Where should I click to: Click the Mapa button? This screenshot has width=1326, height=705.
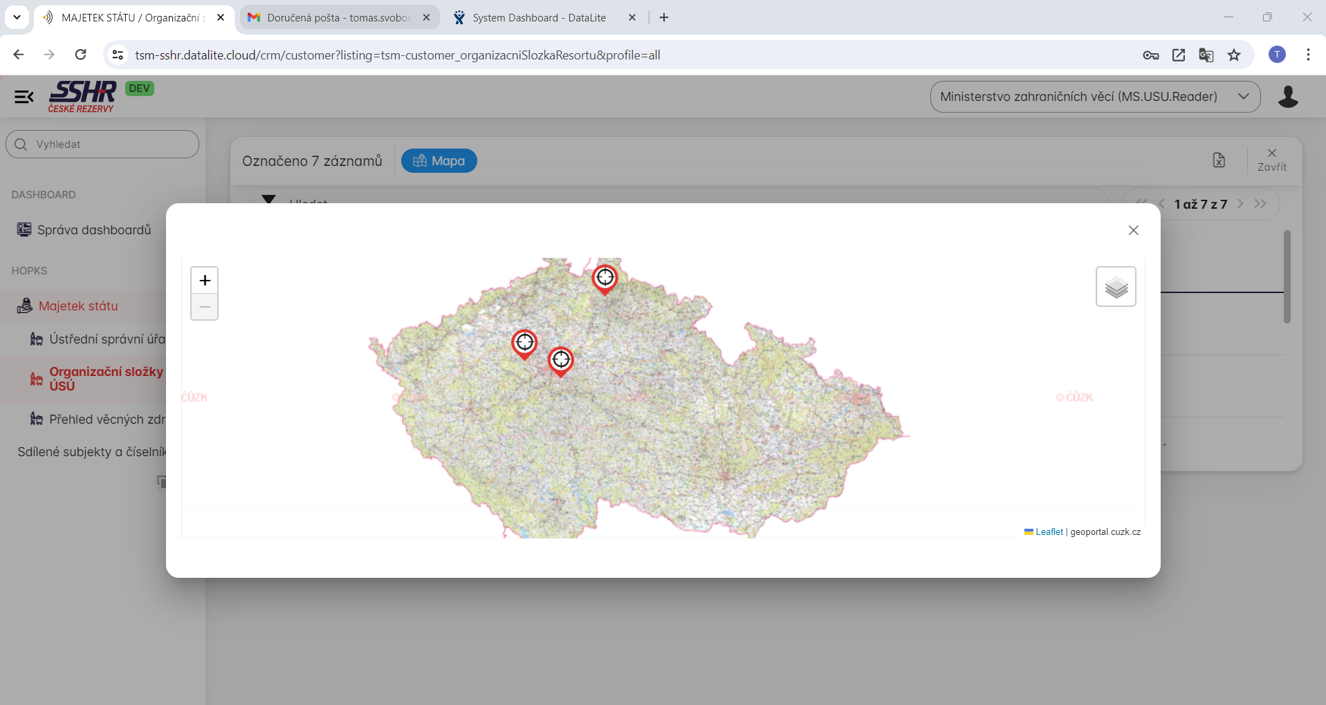tap(439, 161)
